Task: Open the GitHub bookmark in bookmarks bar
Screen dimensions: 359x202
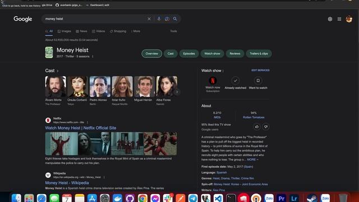Action: (68, 5)
